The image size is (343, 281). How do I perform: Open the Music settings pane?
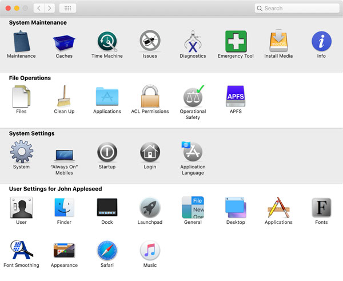(x=150, y=250)
